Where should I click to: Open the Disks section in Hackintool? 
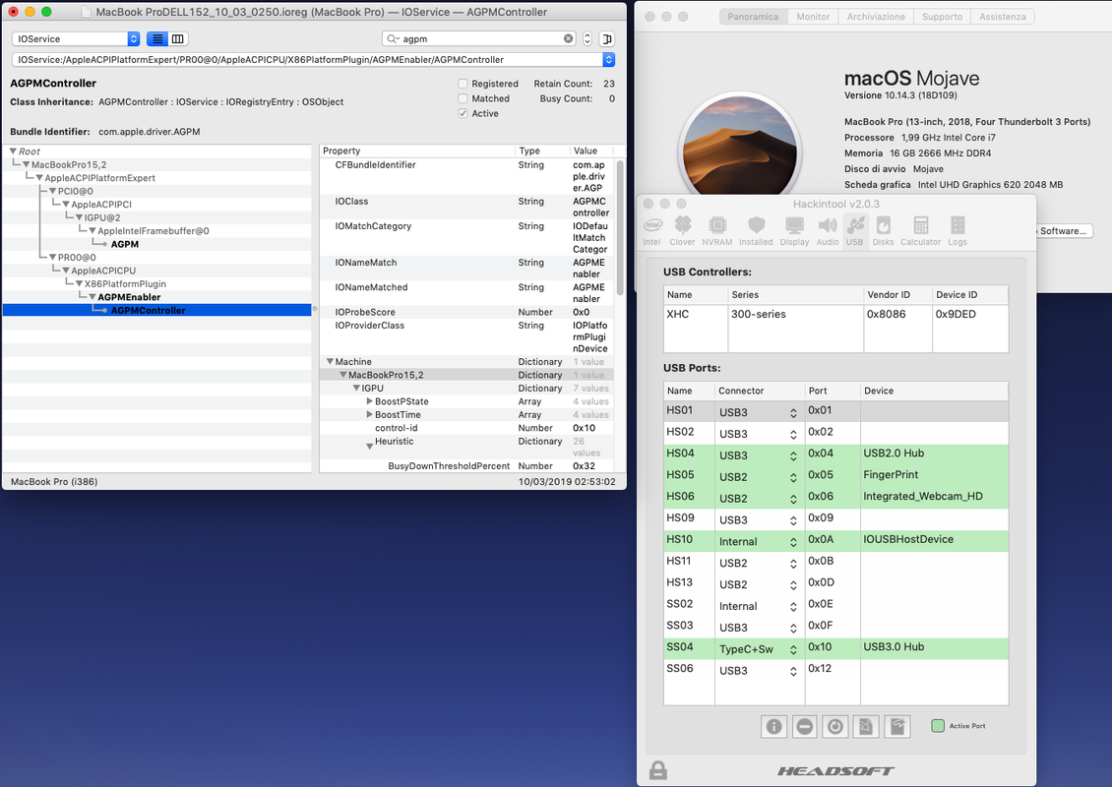pos(883,231)
